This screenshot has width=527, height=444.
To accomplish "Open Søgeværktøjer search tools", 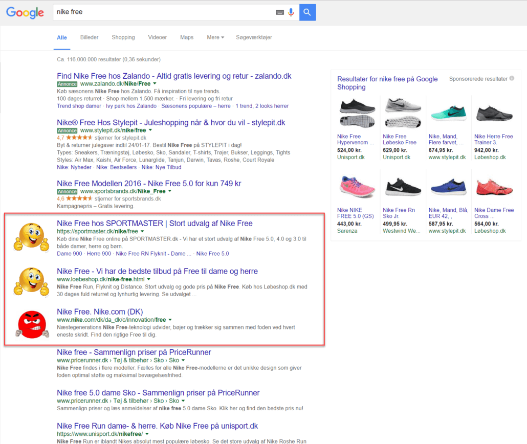I will 254,37.
